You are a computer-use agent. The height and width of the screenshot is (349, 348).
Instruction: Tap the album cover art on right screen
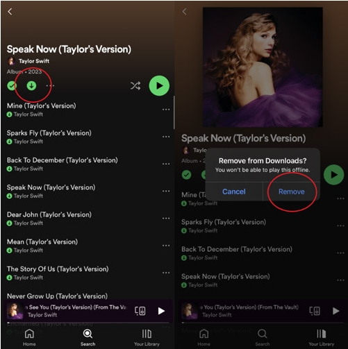pyautogui.click(x=263, y=67)
